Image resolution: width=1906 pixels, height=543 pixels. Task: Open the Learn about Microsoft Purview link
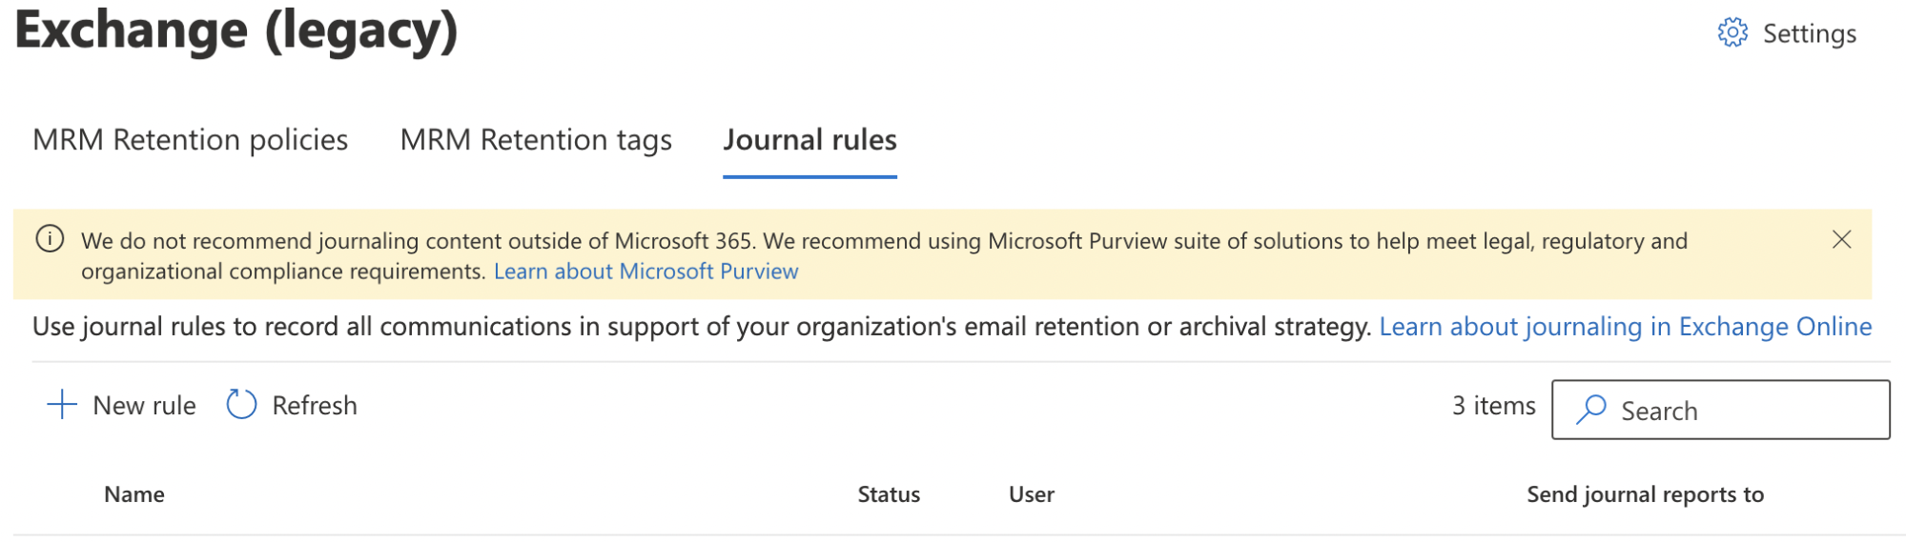pyautogui.click(x=646, y=271)
